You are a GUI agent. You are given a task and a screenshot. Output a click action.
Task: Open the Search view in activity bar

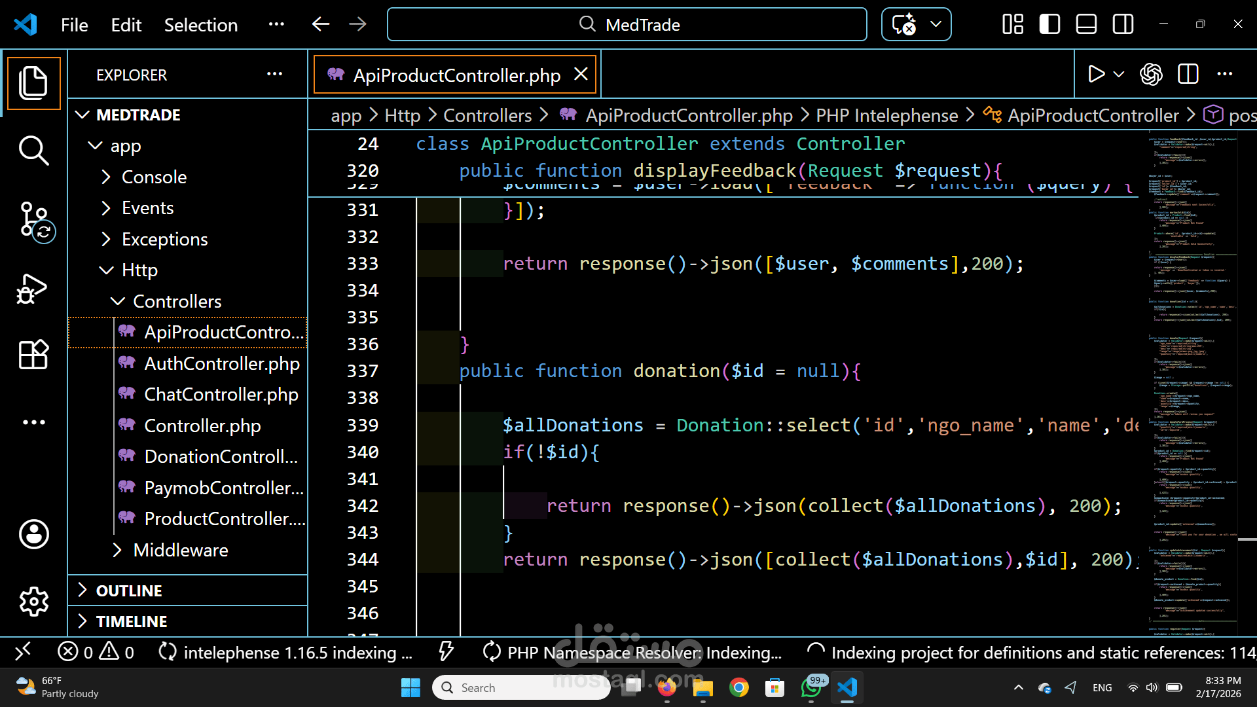click(x=33, y=151)
